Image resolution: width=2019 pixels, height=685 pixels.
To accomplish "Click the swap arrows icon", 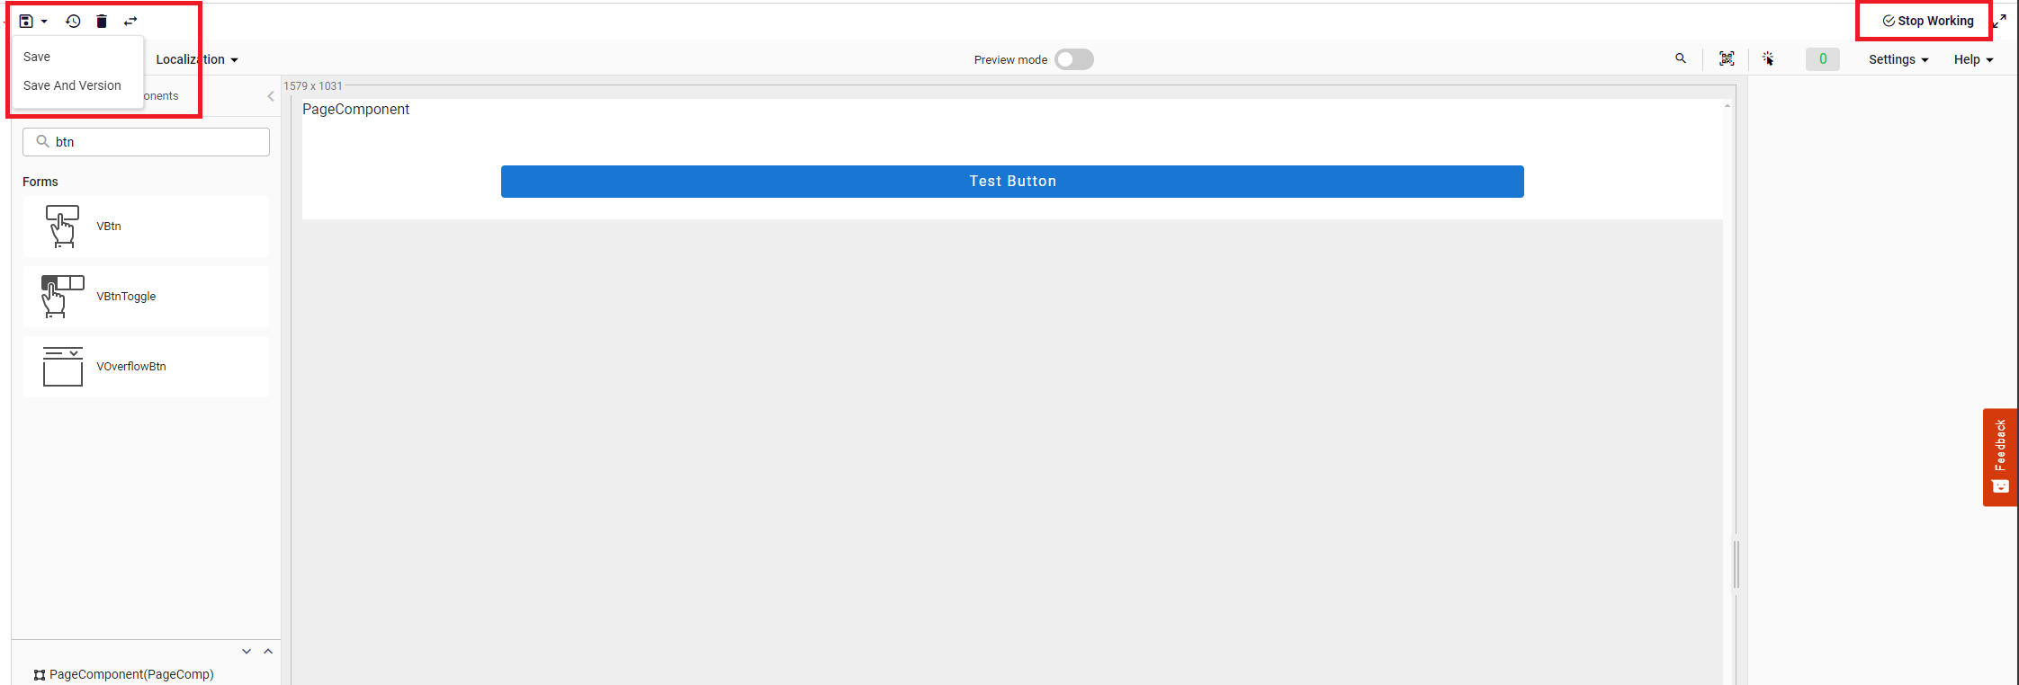I will 130,21.
